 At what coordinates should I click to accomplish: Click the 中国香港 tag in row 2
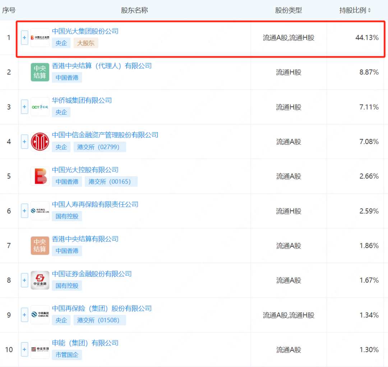coord(67,78)
